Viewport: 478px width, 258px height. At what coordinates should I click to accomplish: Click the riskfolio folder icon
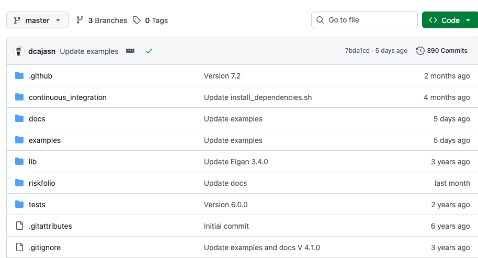(19, 183)
